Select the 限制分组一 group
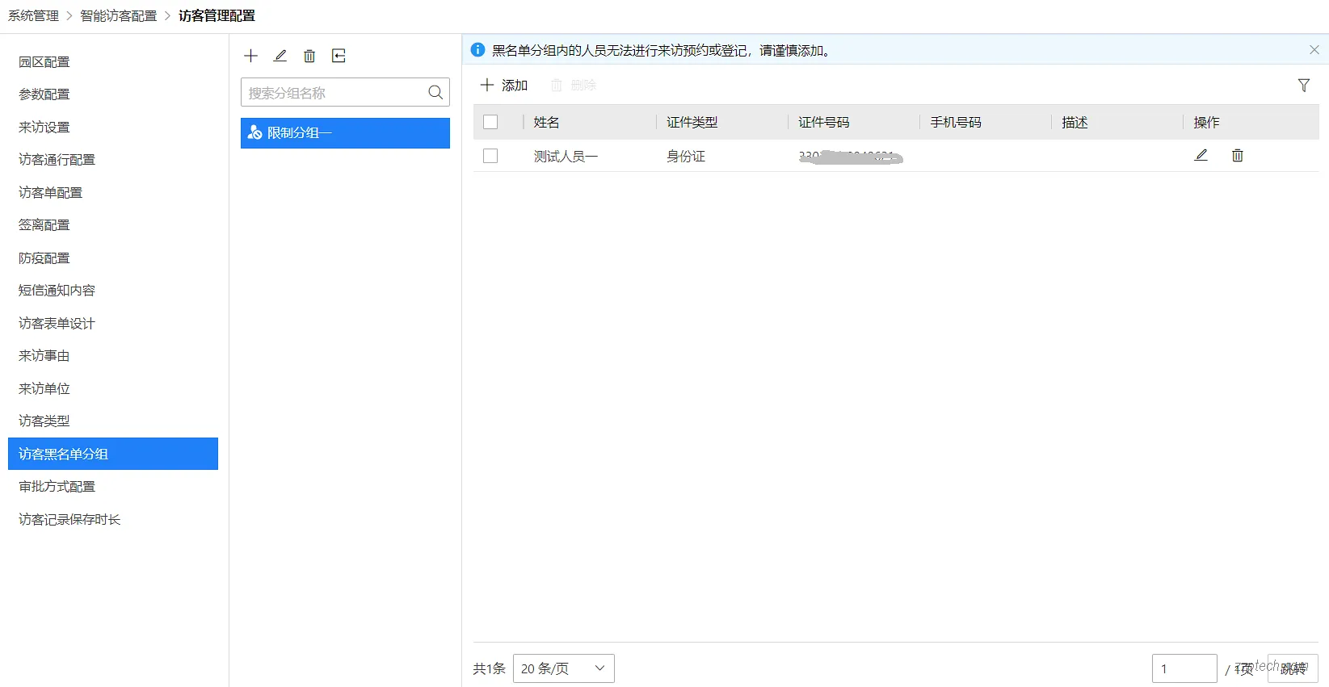This screenshot has height=687, width=1329. (345, 133)
